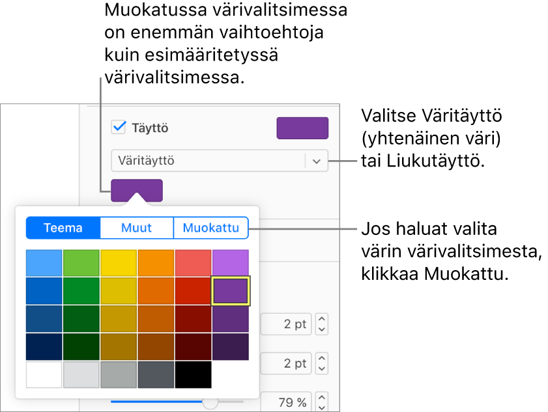Pick the highlighted purple swatch
548x412 pixels.
tap(231, 291)
